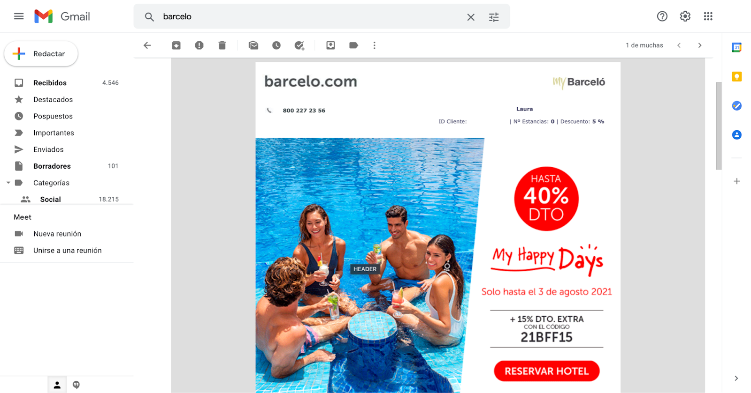Image resolution: width=751 pixels, height=393 pixels.
Task: Click in the search field containing barcelo
Action: coord(310,17)
